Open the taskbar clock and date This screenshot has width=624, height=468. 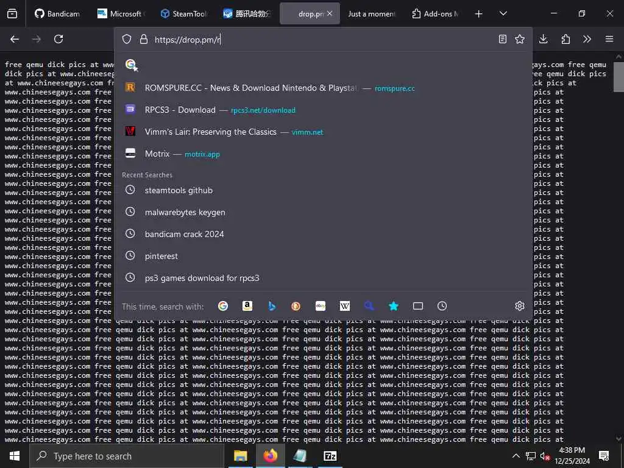[572, 456]
